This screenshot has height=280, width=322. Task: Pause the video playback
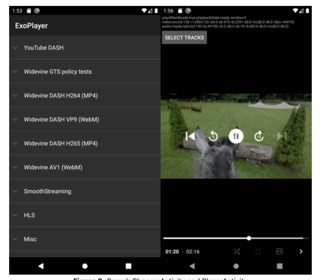click(x=236, y=136)
